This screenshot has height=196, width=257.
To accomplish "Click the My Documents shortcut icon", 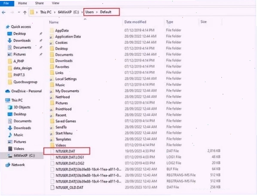I will coord(52,91).
